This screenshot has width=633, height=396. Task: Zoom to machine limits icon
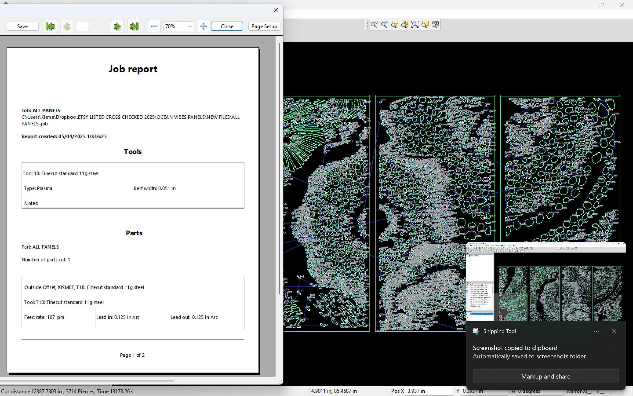point(436,25)
